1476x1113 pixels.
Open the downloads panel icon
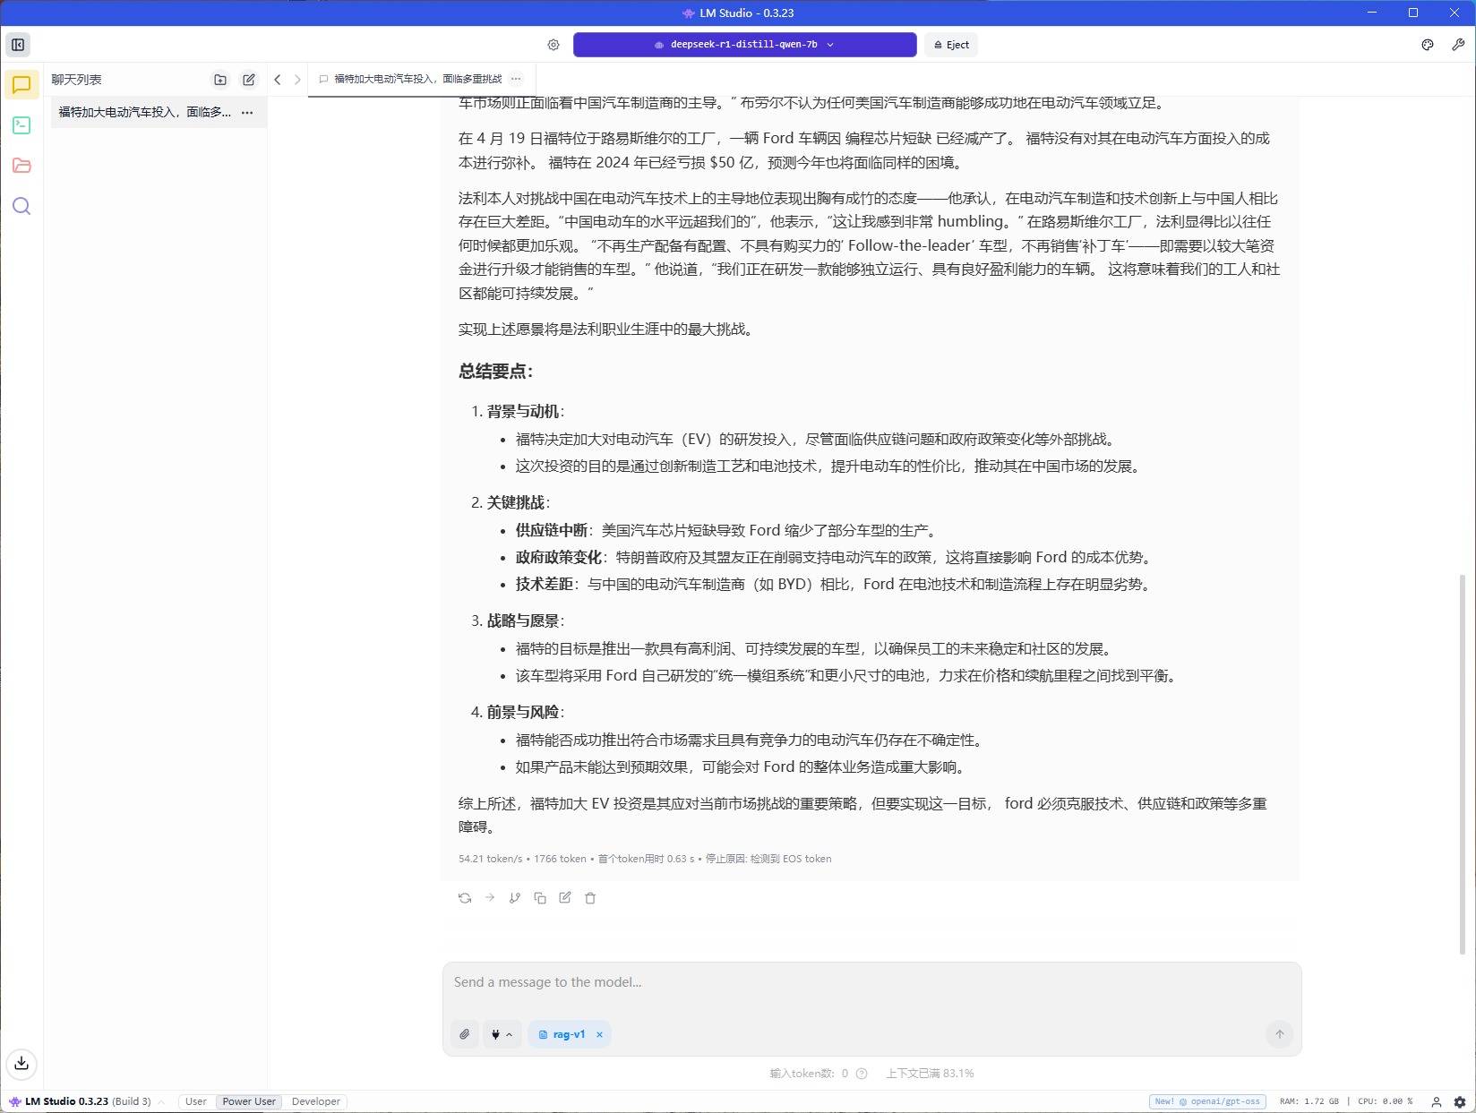21,1063
